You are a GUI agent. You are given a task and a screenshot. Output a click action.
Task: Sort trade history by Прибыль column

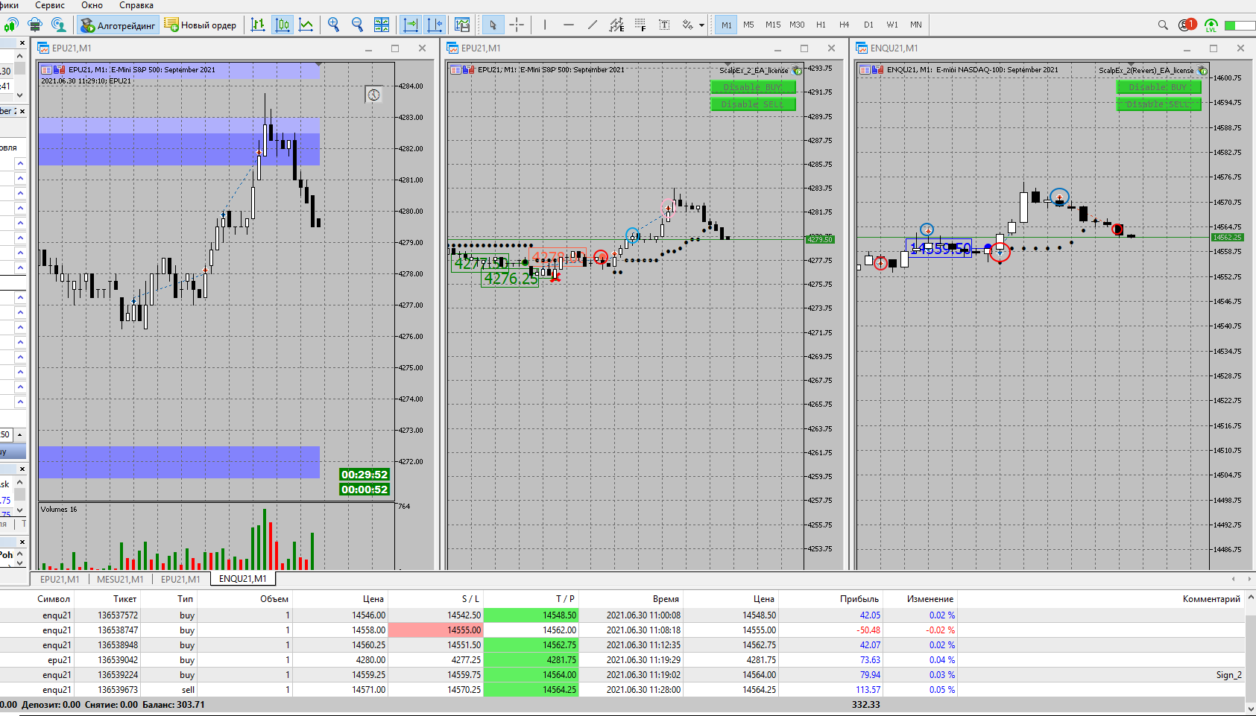click(x=859, y=599)
